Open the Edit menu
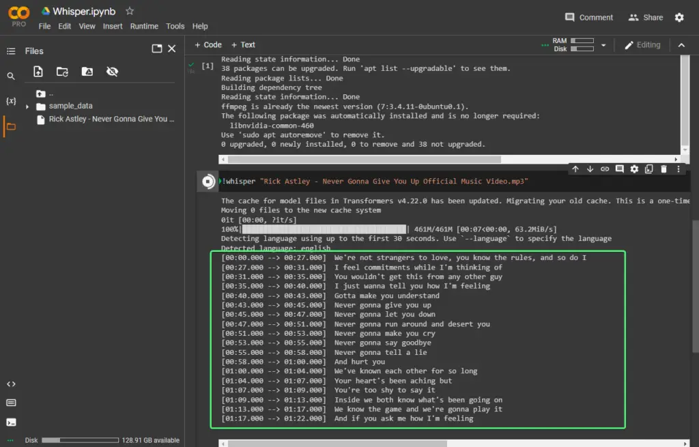 65,27
